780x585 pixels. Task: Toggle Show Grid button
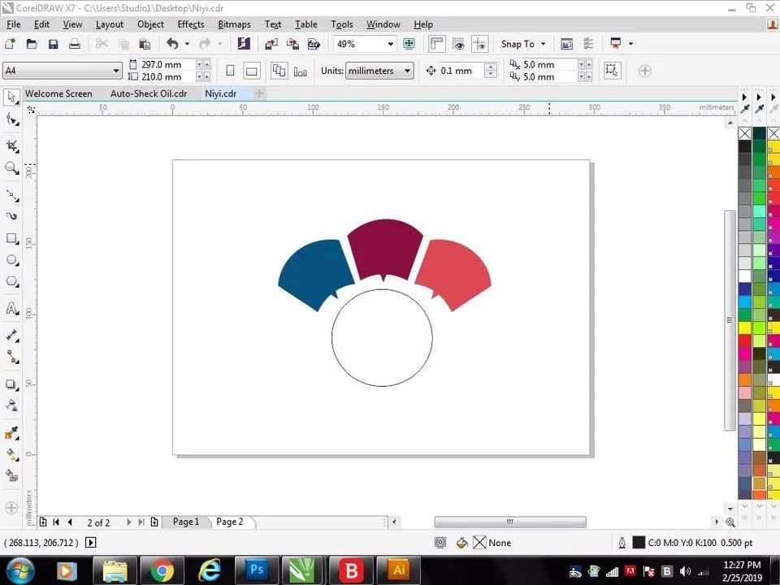[x=458, y=44]
